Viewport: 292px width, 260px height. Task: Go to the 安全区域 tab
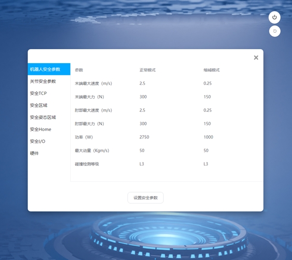click(x=39, y=105)
